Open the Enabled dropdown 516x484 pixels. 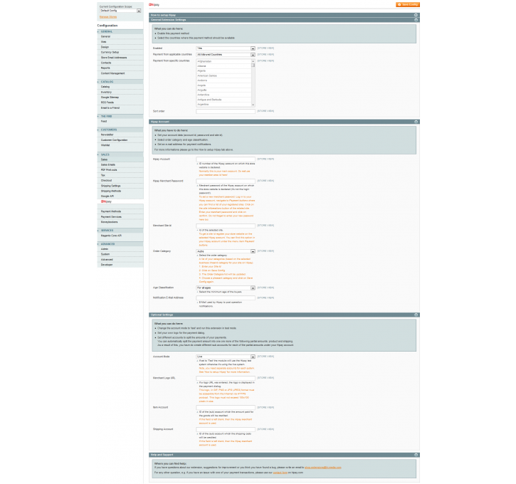226,48
